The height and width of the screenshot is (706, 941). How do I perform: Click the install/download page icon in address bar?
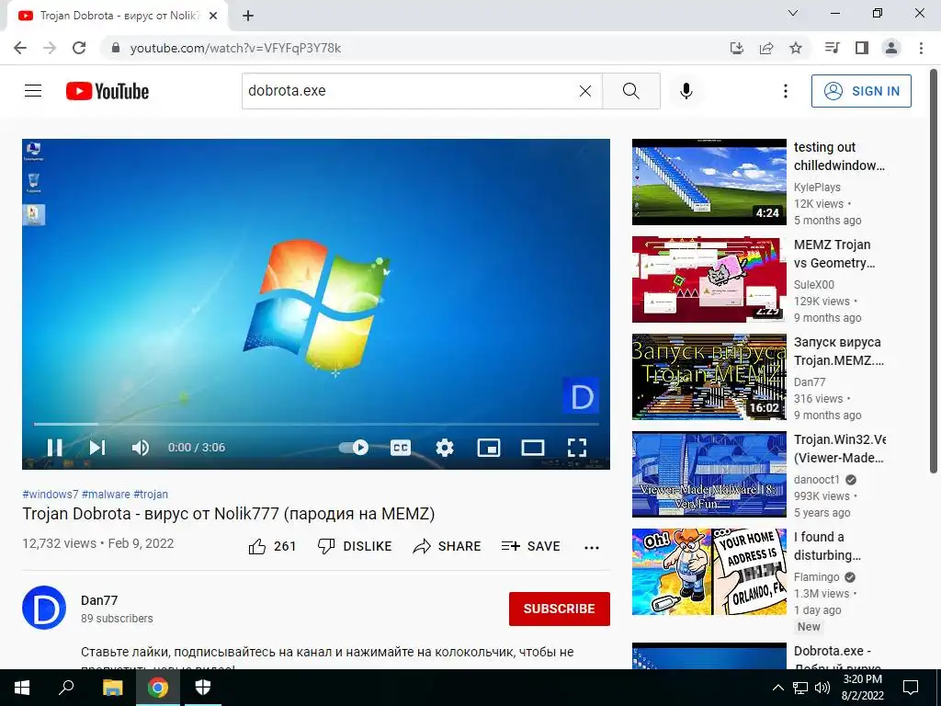point(737,48)
